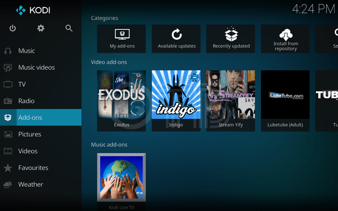Open search with the magnifier icon

click(x=69, y=28)
